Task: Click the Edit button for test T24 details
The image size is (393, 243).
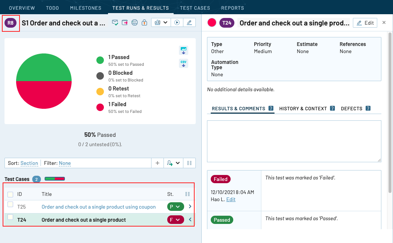Action: pyautogui.click(x=364, y=23)
